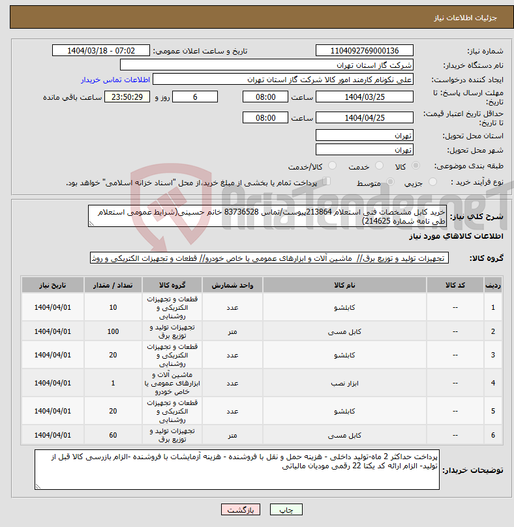
Task: Click the تعداد / مقدار column header
Action: [113, 285]
